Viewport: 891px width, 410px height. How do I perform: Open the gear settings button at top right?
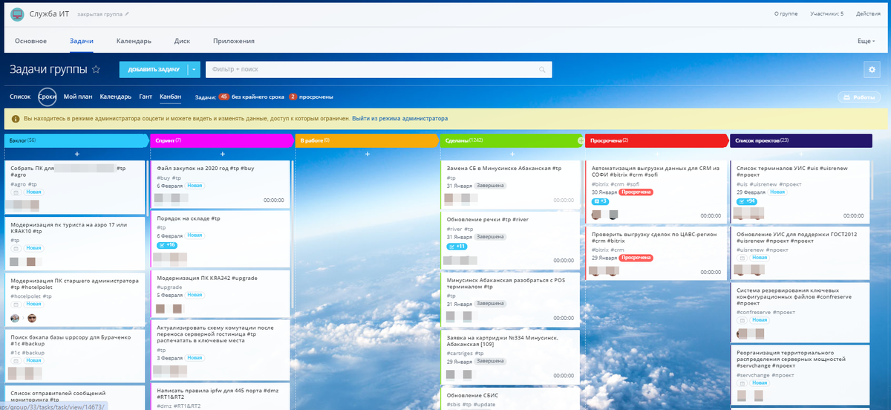872,69
